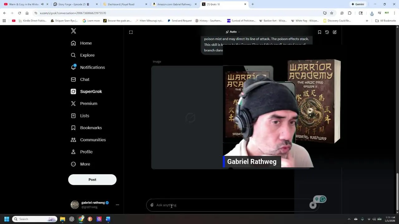The height and width of the screenshot is (224, 399).
Task: Go back in browser history
Action: click(4, 13)
